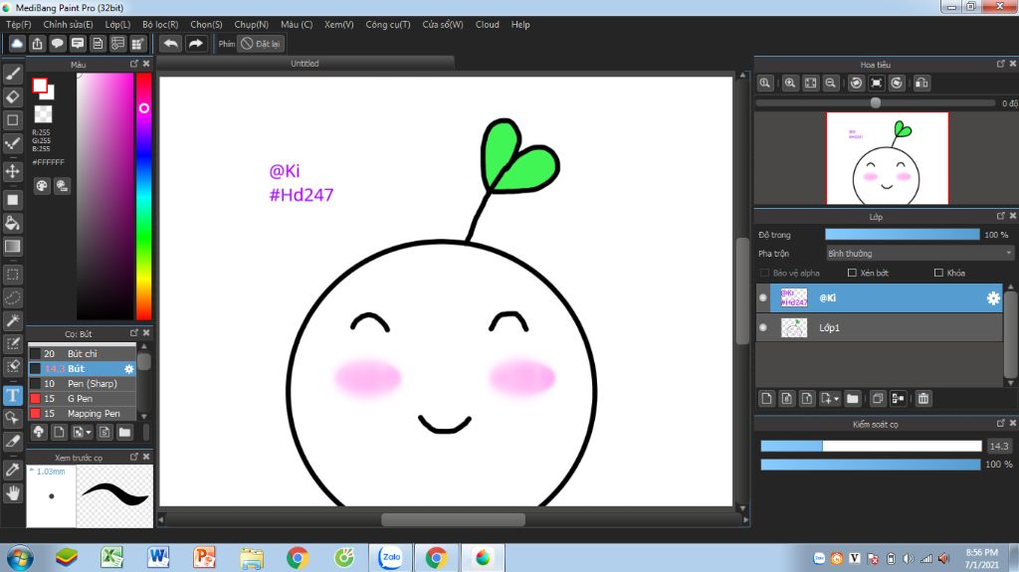The image size is (1019, 572).
Task: Activate the Text tool
Action: click(x=12, y=395)
